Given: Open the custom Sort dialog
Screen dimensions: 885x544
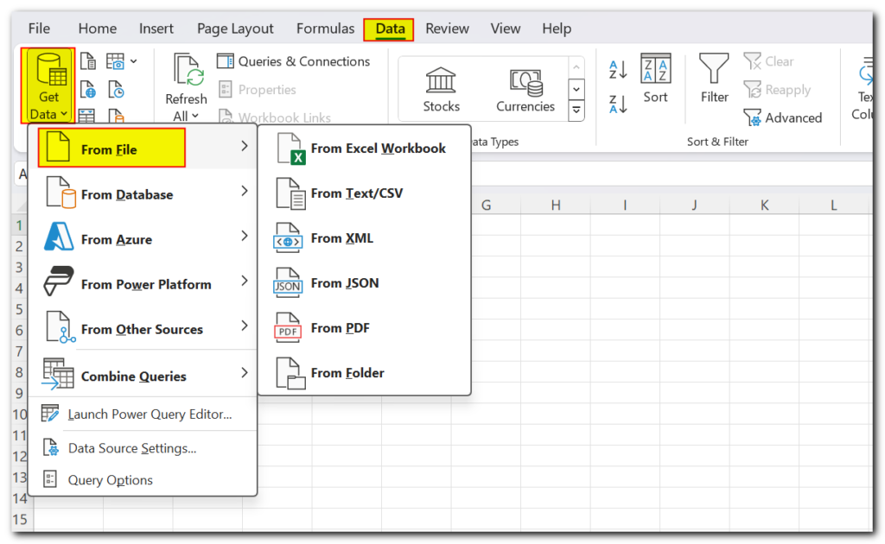Looking at the screenshot, I should pyautogui.click(x=655, y=79).
